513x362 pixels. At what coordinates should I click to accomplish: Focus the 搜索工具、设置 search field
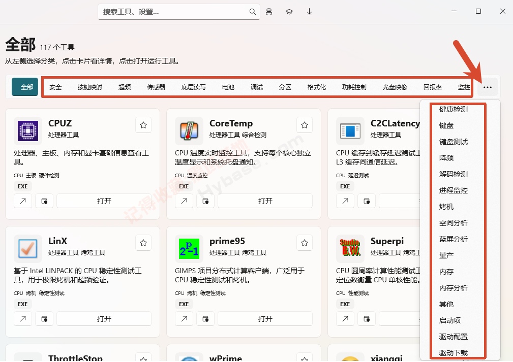click(178, 12)
